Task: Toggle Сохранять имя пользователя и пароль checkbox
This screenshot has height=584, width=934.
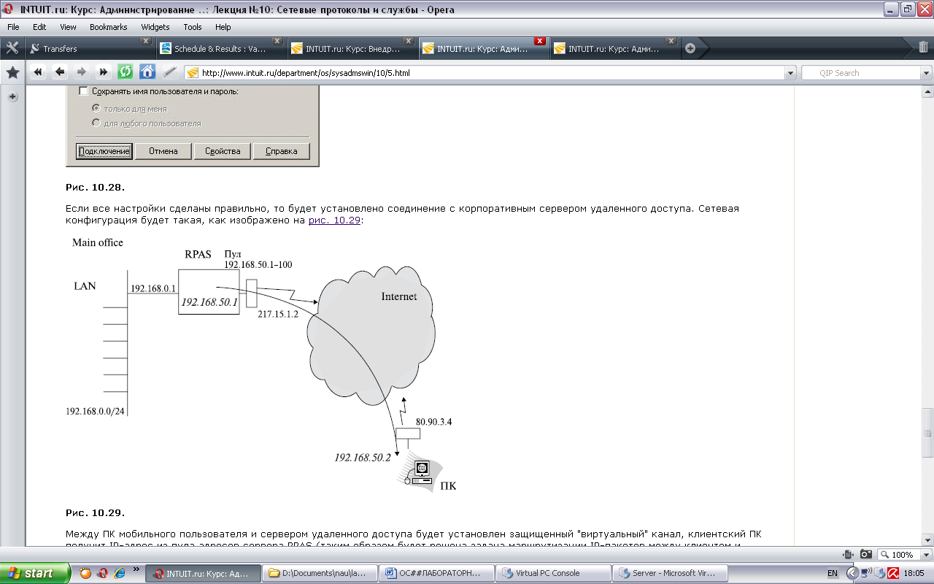Action: pyautogui.click(x=83, y=91)
